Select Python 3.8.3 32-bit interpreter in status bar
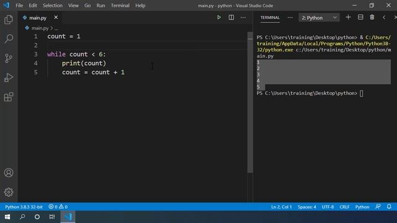Image resolution: width=397 pixels, height=223 pixels. (x=24, y=207)
